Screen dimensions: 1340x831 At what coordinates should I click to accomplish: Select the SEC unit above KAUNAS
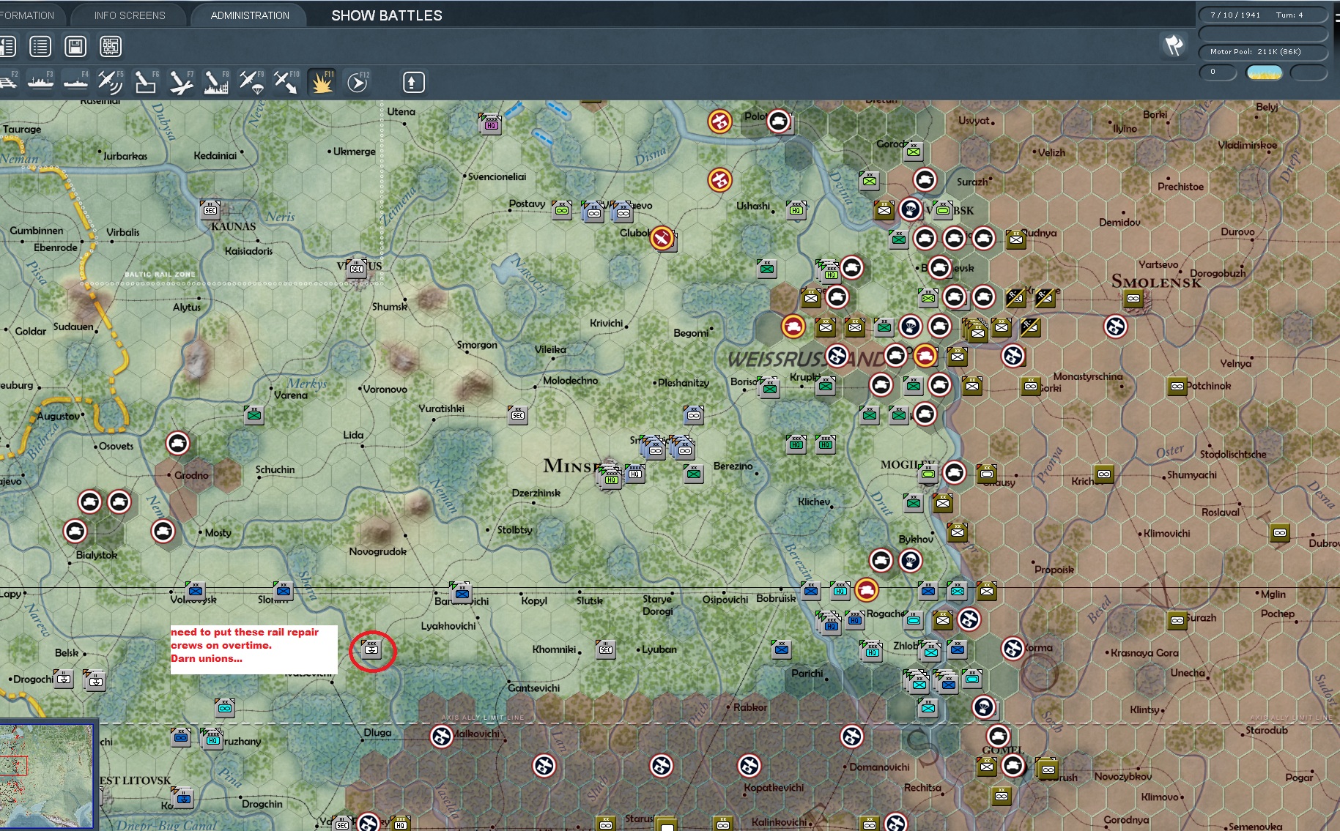pos(210,209)
